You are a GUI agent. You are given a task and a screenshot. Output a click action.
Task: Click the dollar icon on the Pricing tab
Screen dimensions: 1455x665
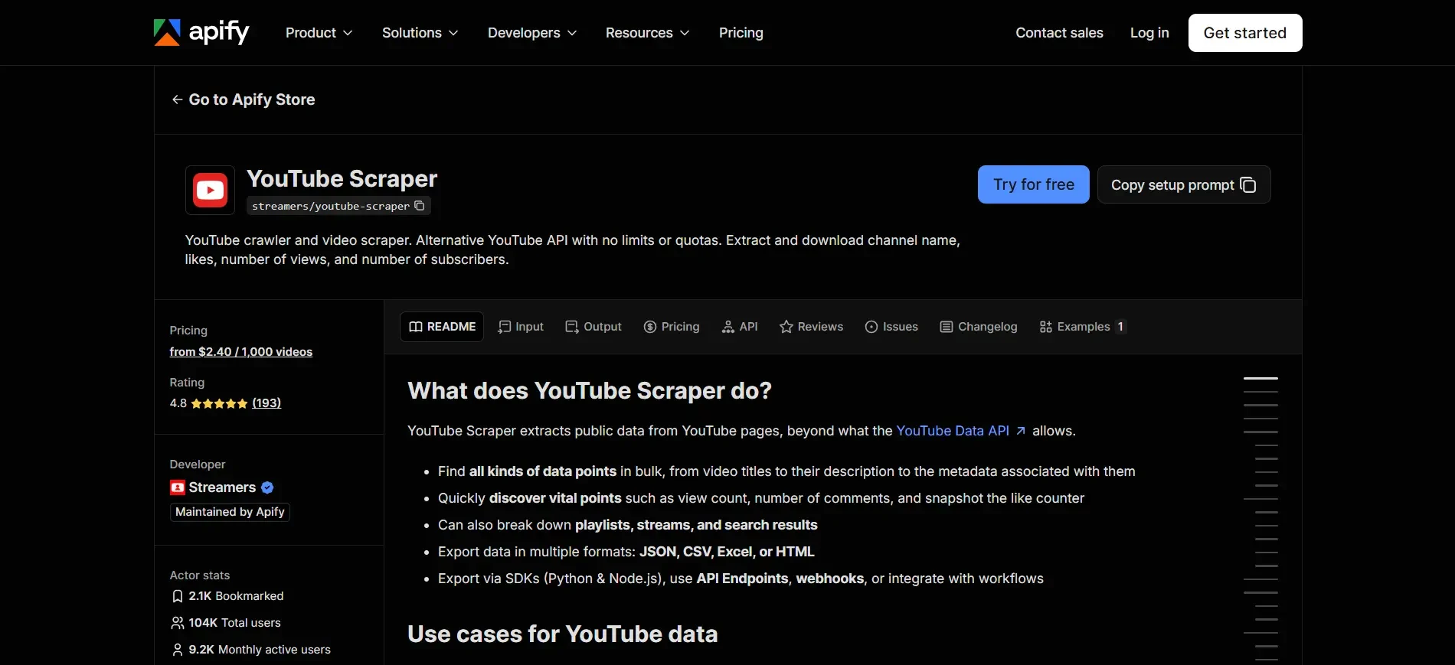click(x=650, y=327)
